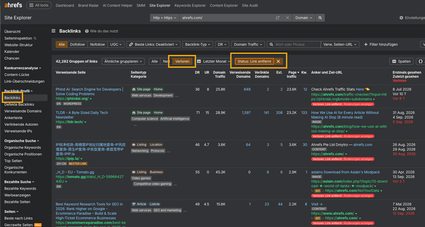Image resolution: width=425 pixels, height=227 pixels.
Task: Select the Verloren links toggle
Action: 182,61
